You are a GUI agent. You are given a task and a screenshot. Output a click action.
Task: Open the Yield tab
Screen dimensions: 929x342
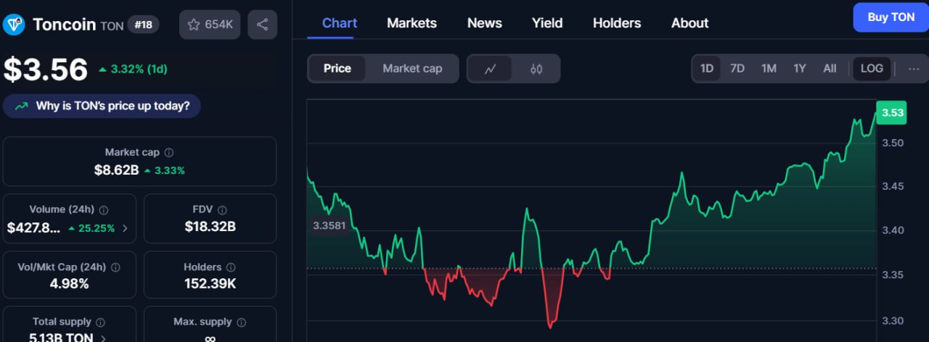click(x=547, y=23)
